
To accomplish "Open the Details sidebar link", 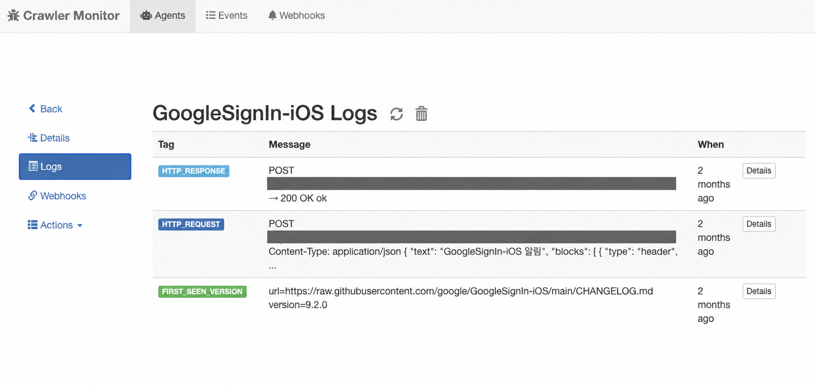I will [x=49, y=138].
